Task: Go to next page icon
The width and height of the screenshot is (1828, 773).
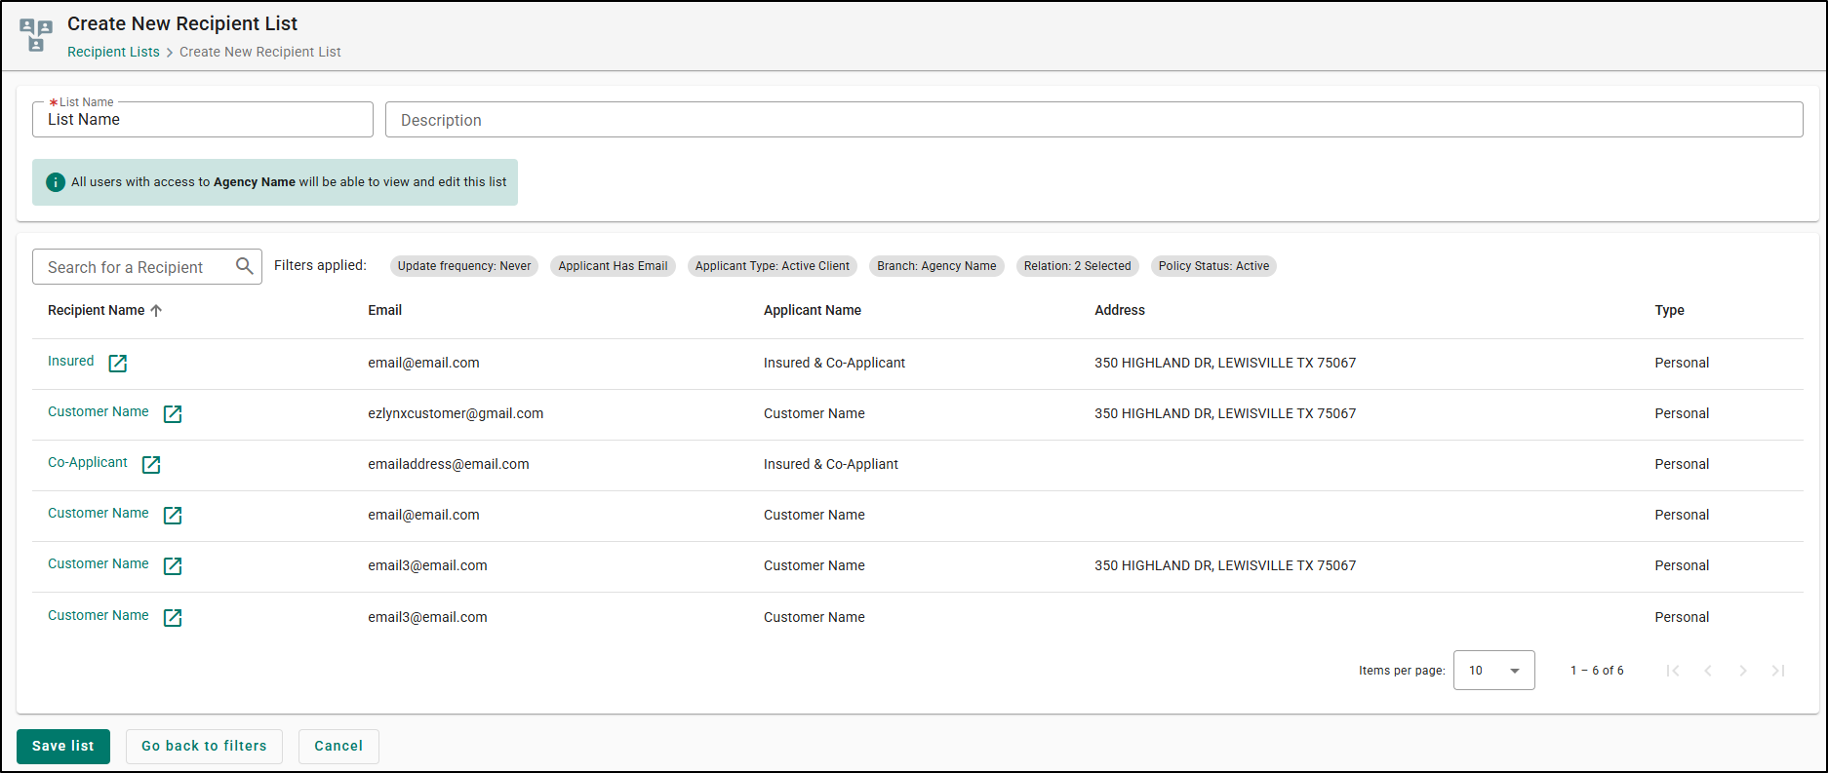Action: [1743, 670]
